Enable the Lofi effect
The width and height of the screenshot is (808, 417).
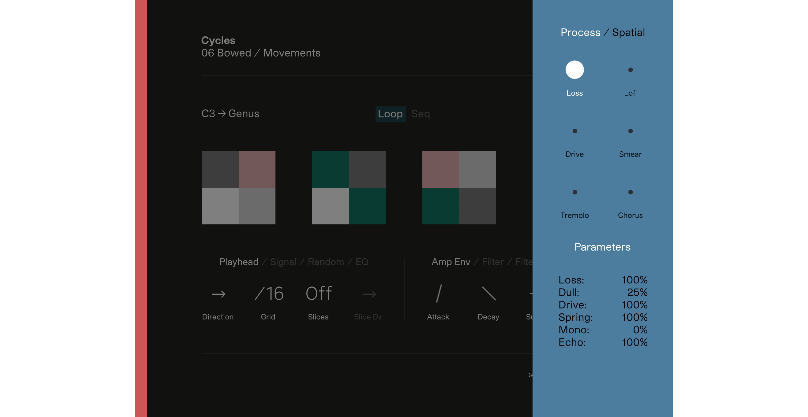point(630,70)
